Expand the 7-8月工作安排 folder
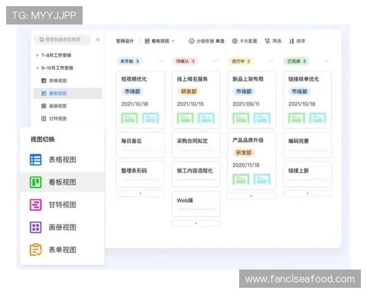The image size is (367, 294). pos(37,55)
